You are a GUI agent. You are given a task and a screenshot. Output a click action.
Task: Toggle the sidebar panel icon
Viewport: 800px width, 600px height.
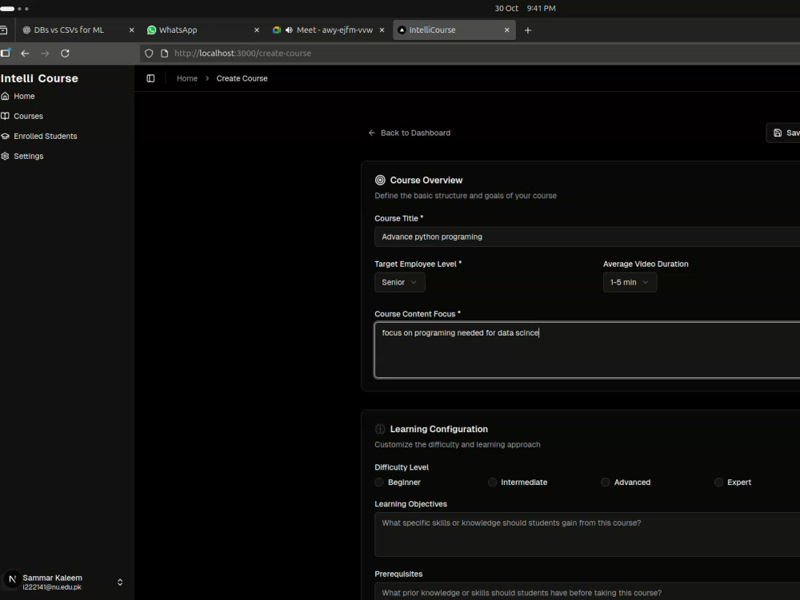[150, 78]
